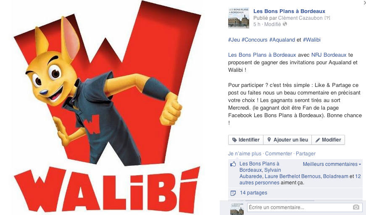Toggle like off via Je n'aime plus
Image resolution: width=366 pixels, height=215 pixels.
tap(245, 154)
